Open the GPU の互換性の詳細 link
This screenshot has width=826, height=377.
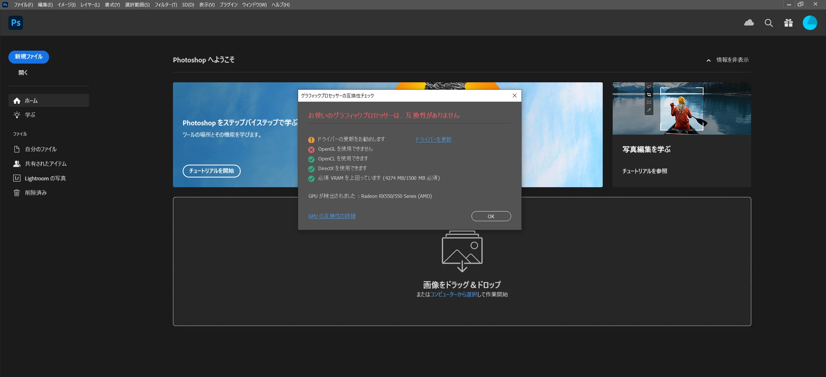(x=332, y=216)
